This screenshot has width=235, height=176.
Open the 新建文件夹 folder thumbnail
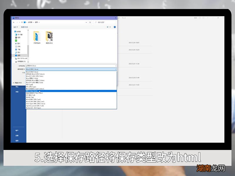50,37
